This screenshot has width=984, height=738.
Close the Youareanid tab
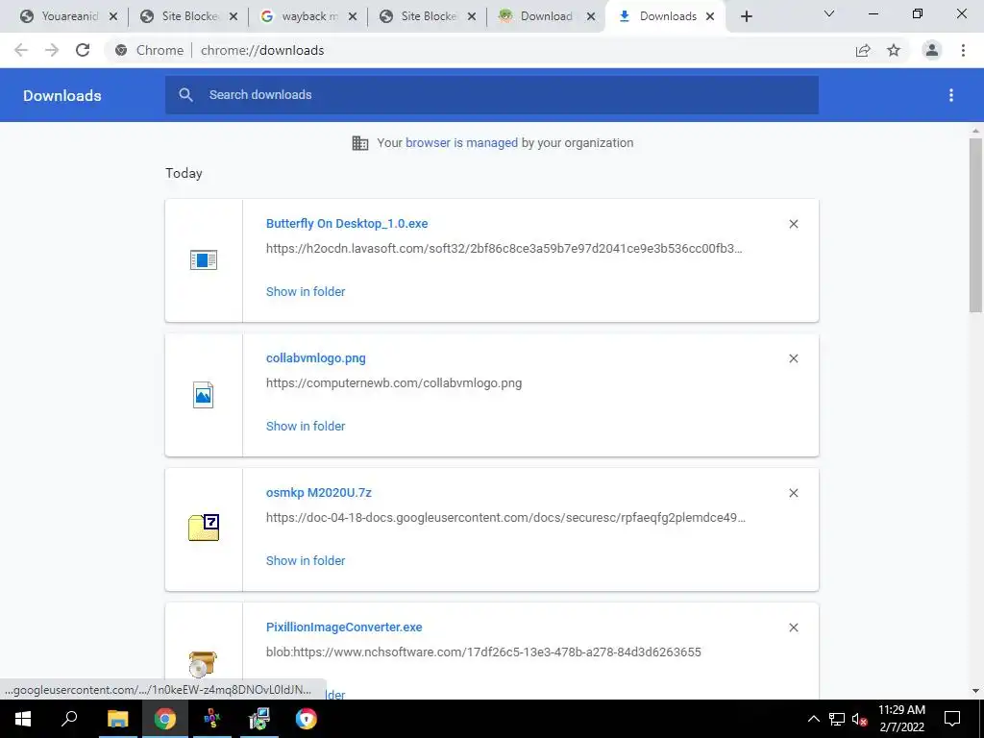pos(113,17)
